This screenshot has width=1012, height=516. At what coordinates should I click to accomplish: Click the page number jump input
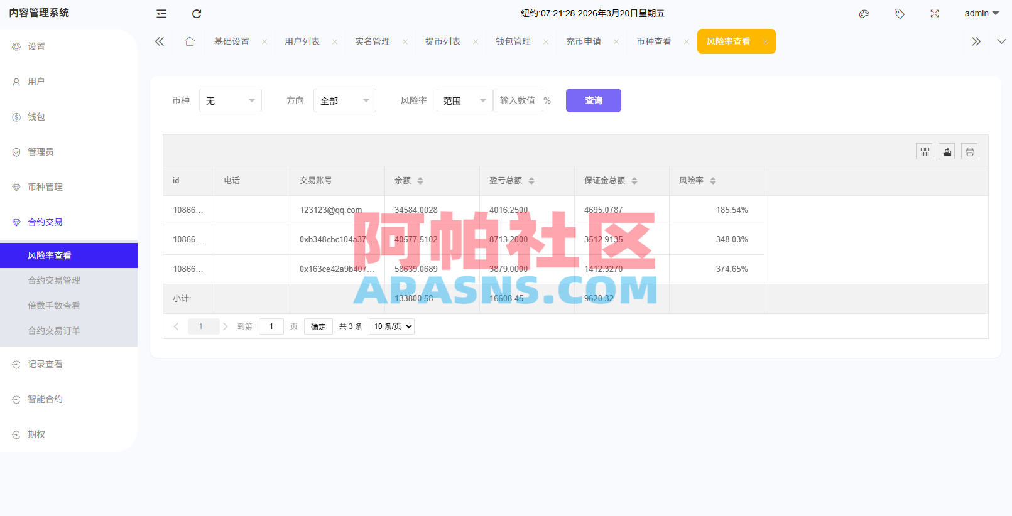click(x=271, y=326)
